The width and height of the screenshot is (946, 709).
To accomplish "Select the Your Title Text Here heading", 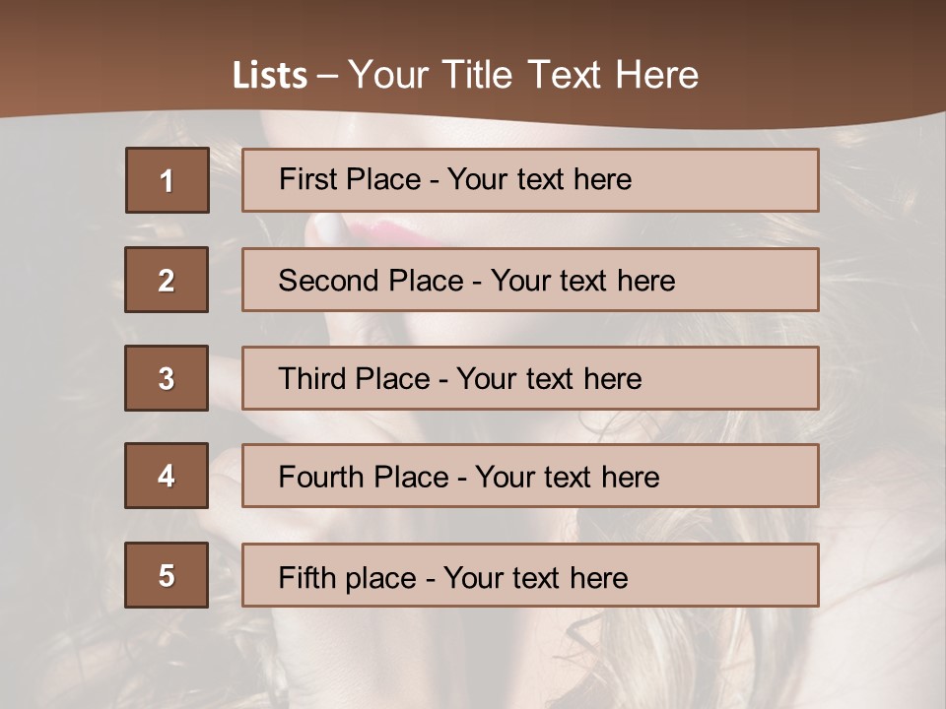I will click(523, 75).
